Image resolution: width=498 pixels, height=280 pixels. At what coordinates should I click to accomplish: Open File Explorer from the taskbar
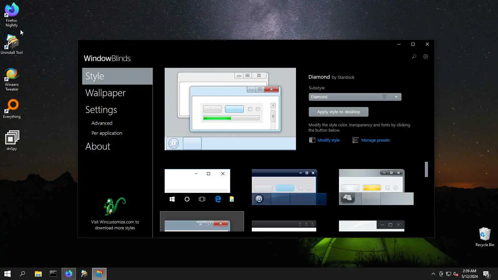pos(38,274)
